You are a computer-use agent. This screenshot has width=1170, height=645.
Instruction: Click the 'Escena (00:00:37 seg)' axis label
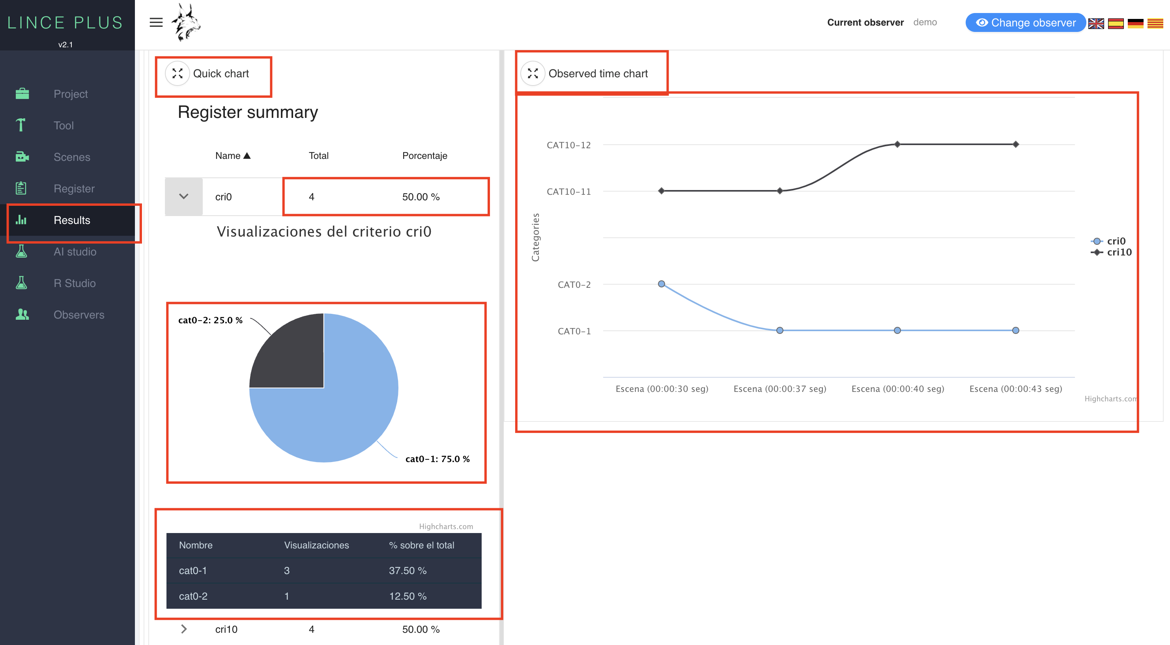(780, 389)
